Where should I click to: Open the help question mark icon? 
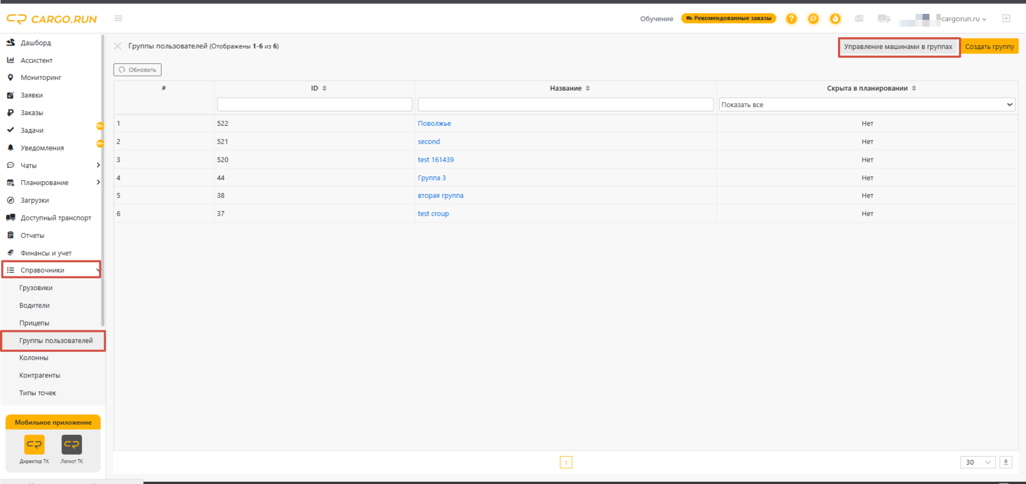[x=791, y=19]
